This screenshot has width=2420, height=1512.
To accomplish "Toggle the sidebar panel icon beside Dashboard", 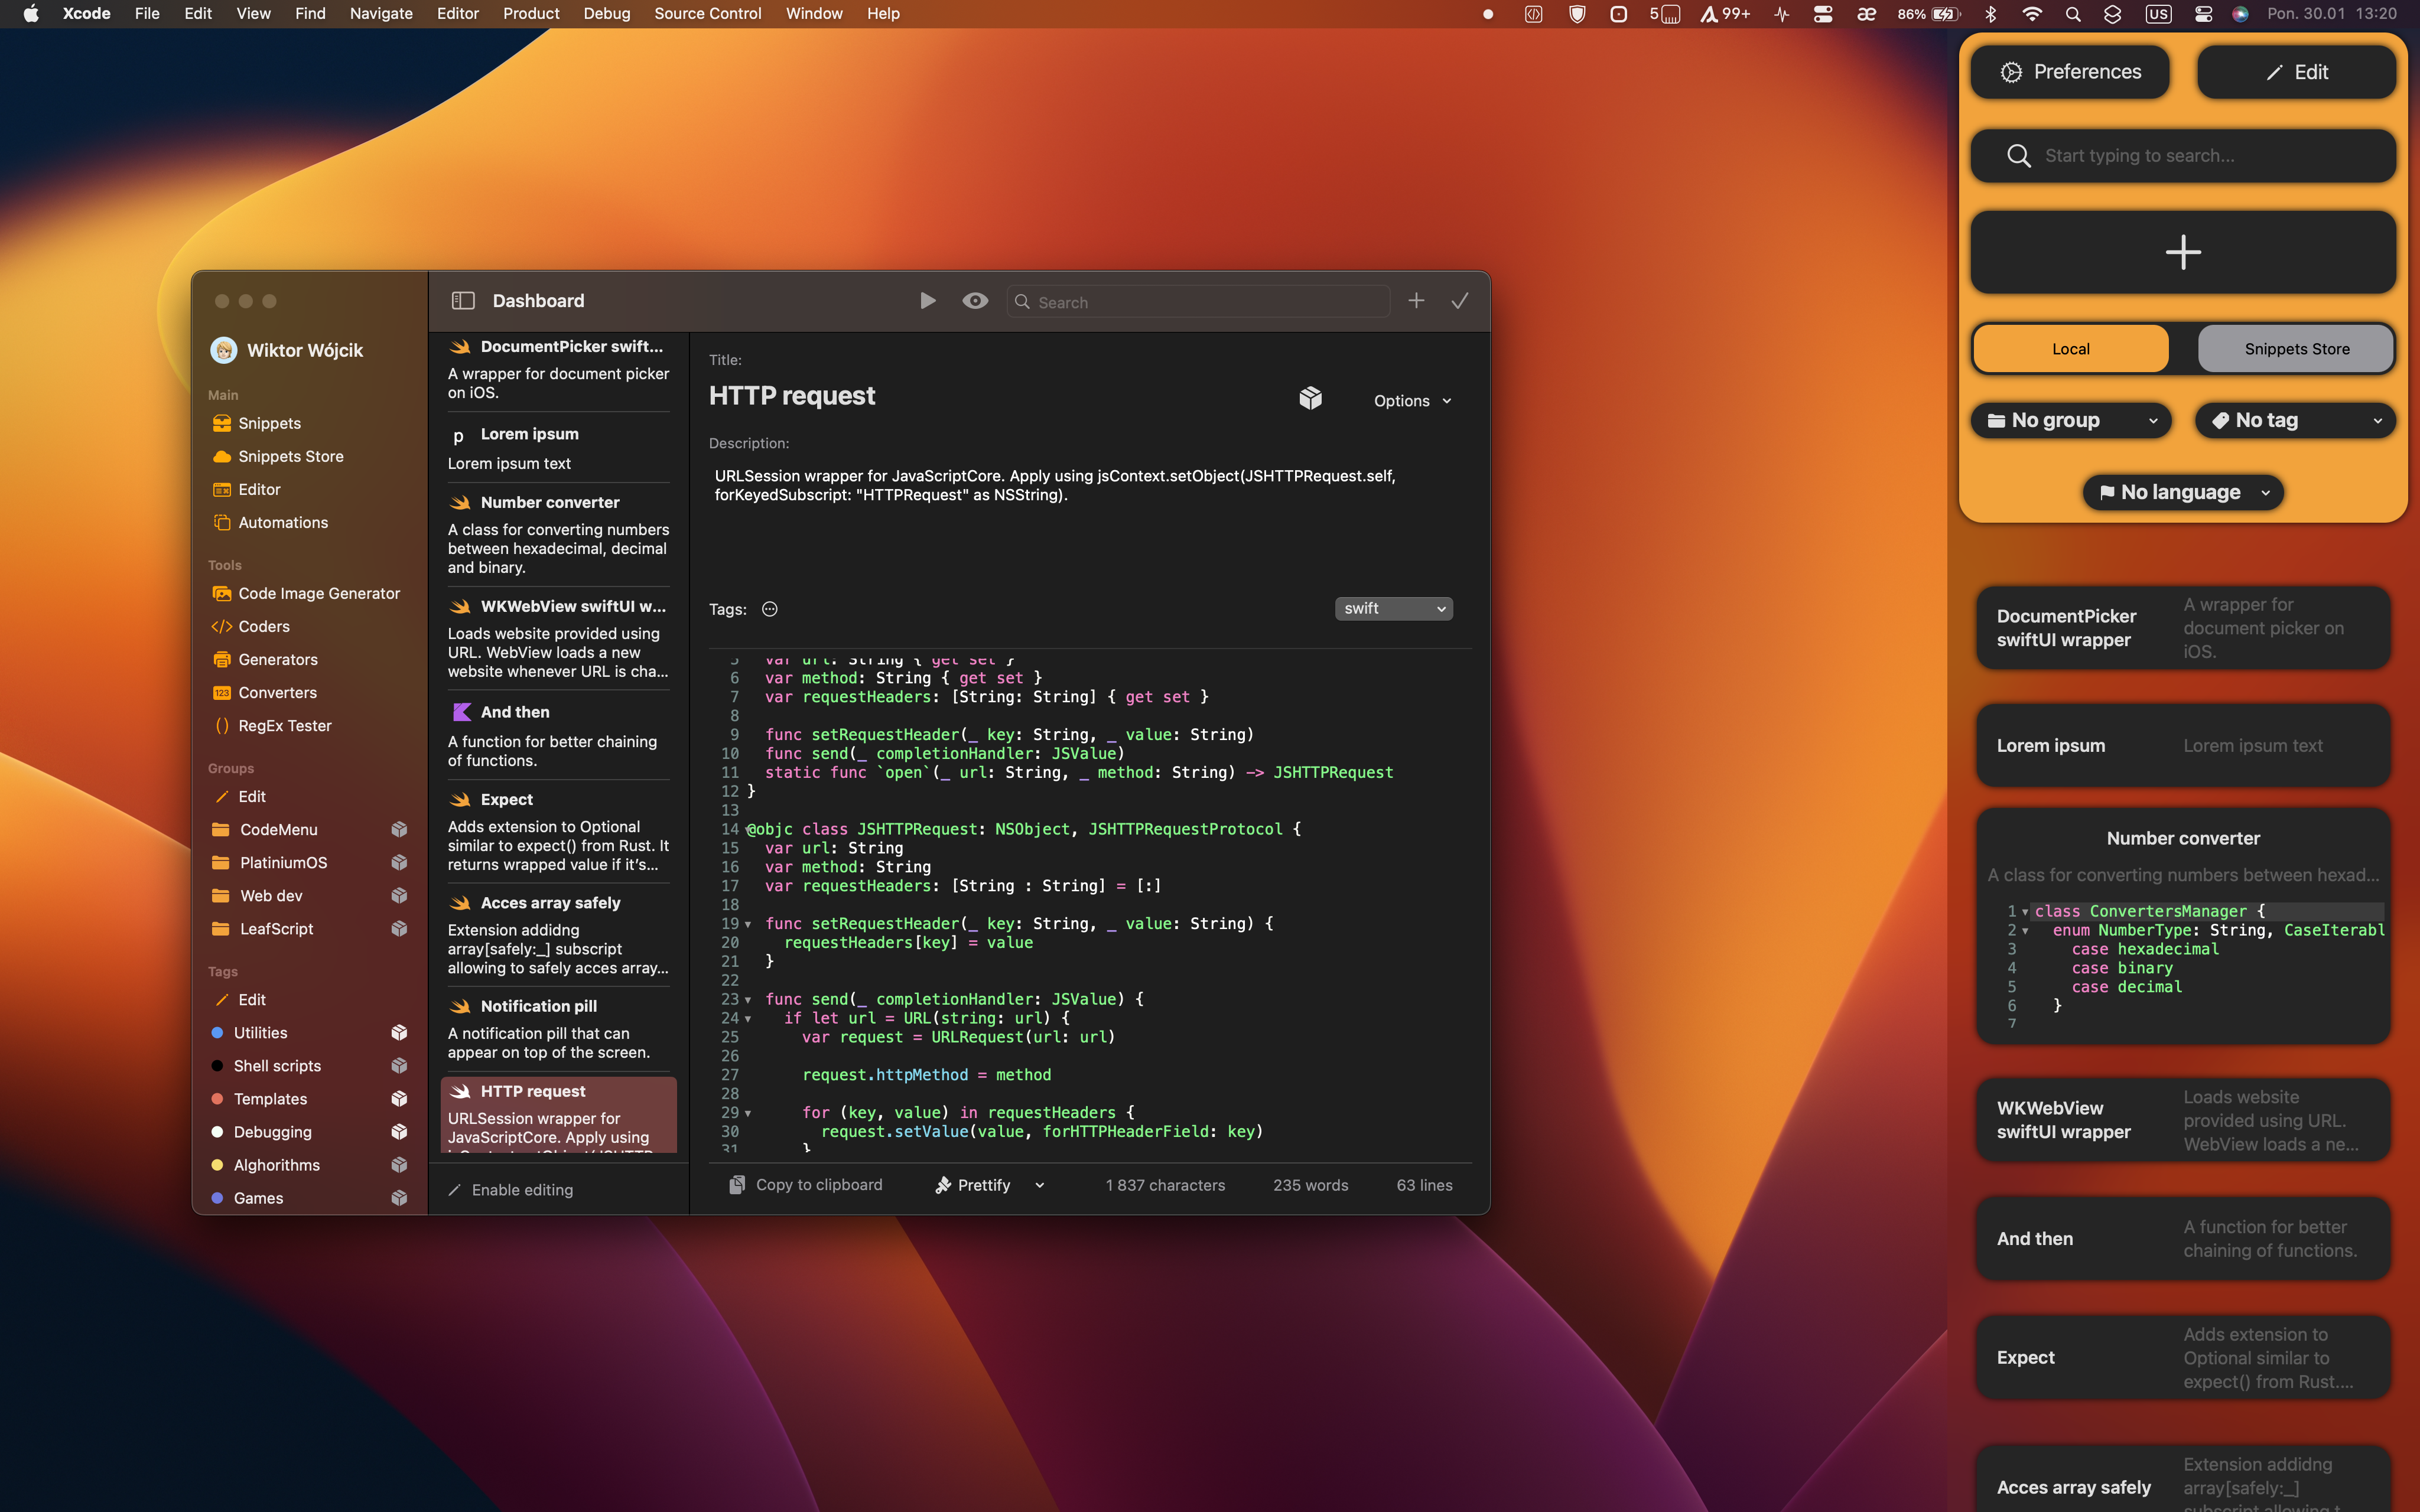I will click(x=463, y=301).
